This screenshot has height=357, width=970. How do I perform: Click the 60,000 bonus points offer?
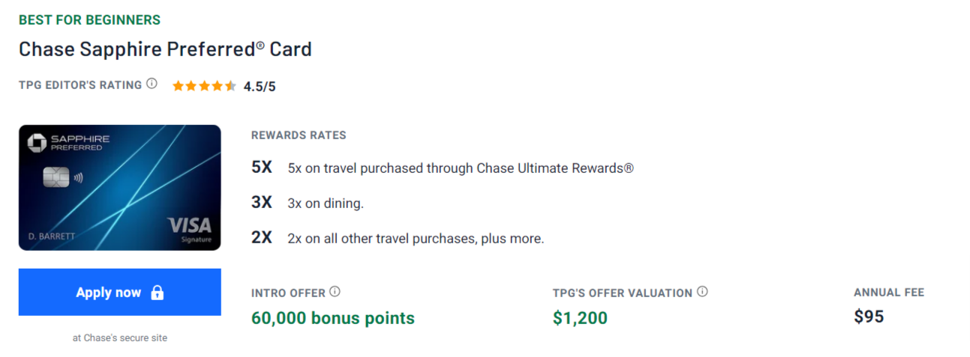coord(332,318)
